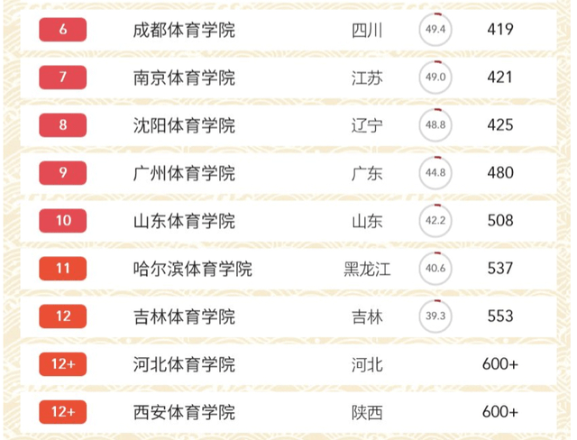Click the overall ranking value 421

[x=499, y=78]
